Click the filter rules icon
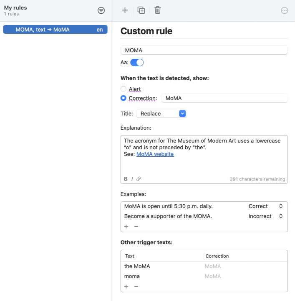Image resolution: width=295 pixels, height=301 pixels. [101, 11]
